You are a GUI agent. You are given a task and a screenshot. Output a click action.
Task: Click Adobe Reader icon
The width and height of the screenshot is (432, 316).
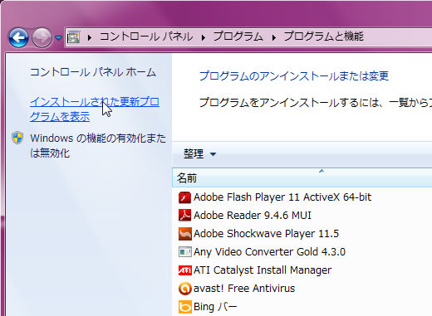pos(184,216)
